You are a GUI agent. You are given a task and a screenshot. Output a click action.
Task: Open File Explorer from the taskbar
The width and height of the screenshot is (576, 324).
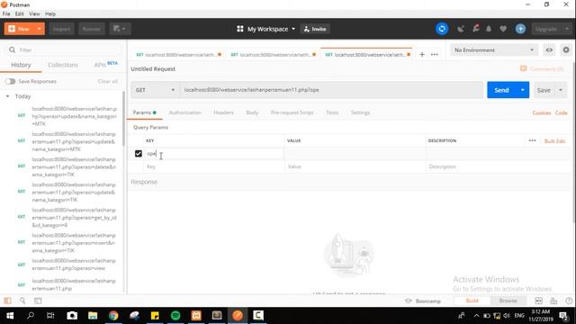[93, 316]
